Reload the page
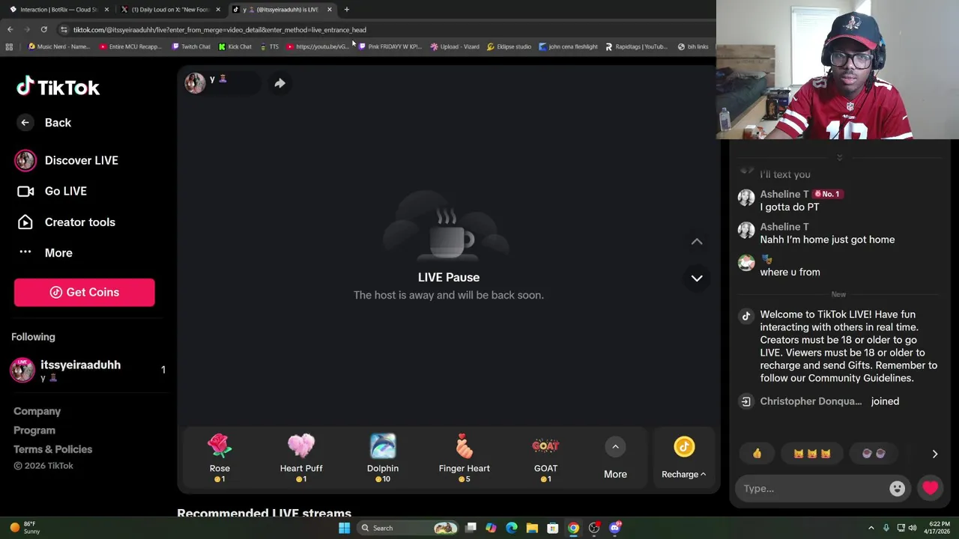The image size is (959, 539). click(43, 29)
